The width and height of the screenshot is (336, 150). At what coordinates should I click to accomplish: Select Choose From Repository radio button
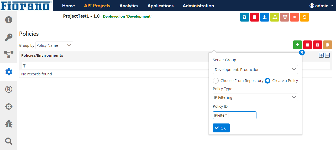click(216, 81)
